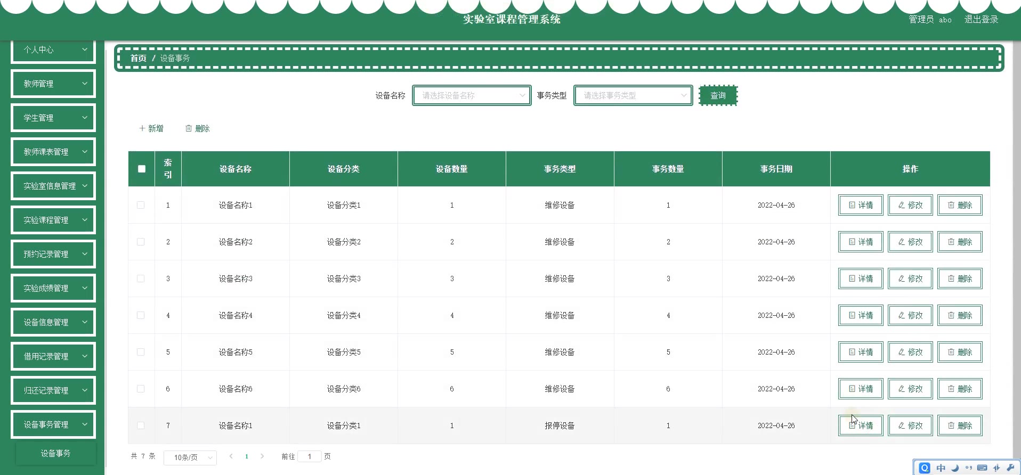Screen dimensions: 1021x475
Task: Check the checkbox for the 报停设备 row
Action: click(x=141, y=425)
